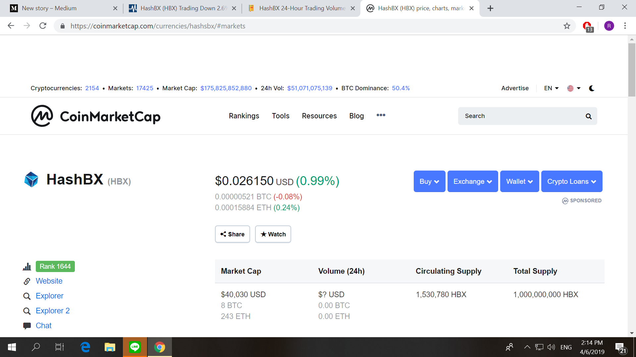Open the volume speaker icon

pos(551,347)
